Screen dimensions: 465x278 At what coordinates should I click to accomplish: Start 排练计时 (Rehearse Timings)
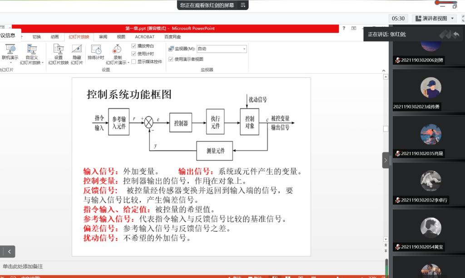(96, 49)
